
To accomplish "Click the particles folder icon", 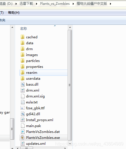I will pos(22,61).
